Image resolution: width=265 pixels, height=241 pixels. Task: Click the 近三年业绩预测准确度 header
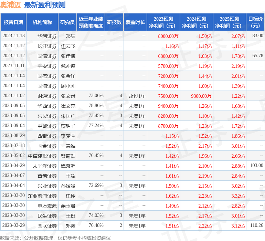[x=91, y=22]
